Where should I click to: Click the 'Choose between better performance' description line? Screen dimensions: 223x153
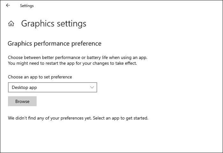[77, 58]
